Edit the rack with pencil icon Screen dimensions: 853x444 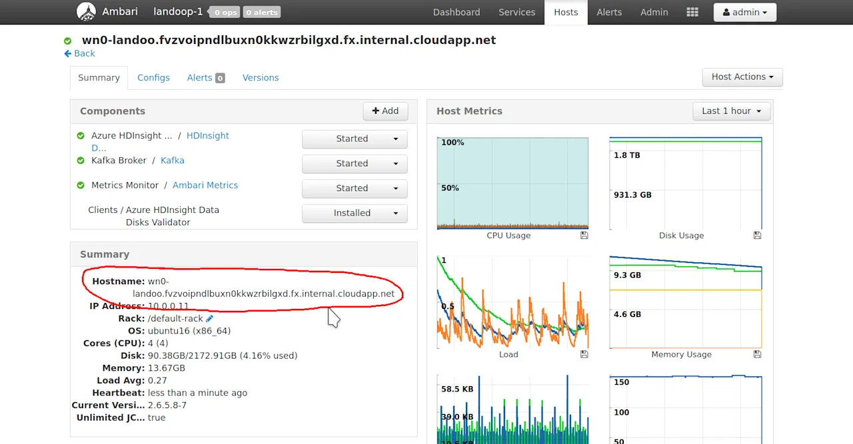[x=210, y=319]
